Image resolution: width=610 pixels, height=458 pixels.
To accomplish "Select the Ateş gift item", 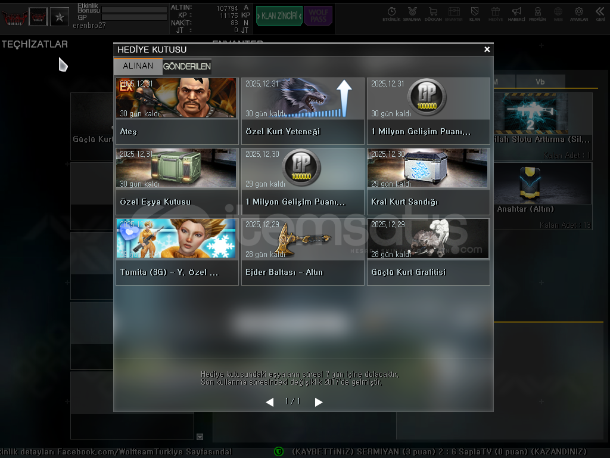I will 177,111.
